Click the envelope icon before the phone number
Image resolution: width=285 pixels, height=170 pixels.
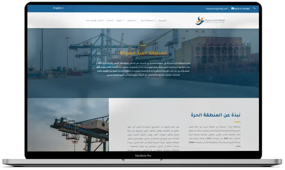click(x=232, y=8)
